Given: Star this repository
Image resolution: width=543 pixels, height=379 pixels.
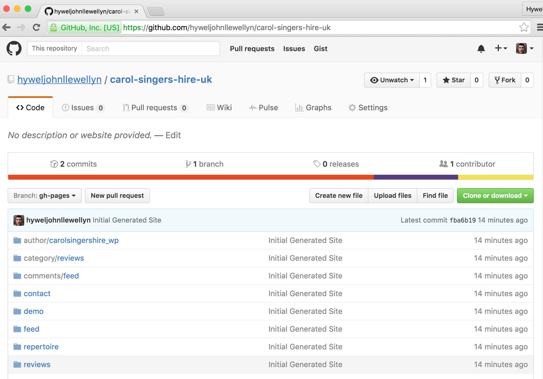Looking at the screenshot, I should (453, 80).
